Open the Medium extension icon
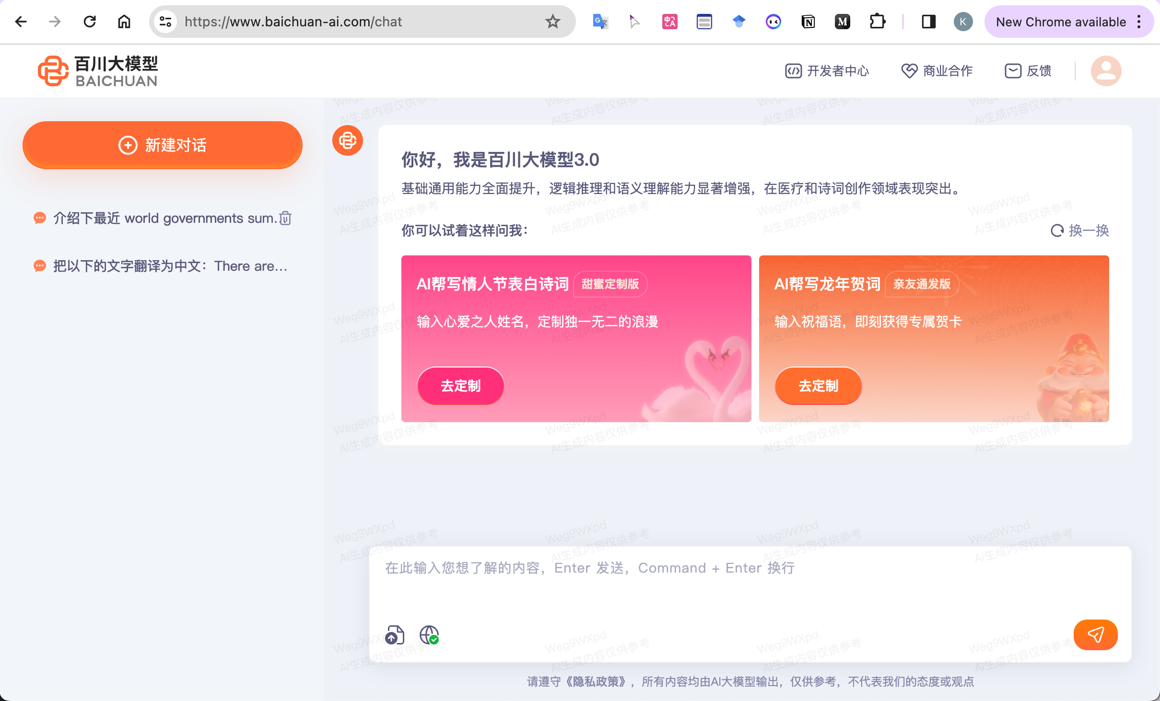This screenshot has width=1160, height=701. (x=842, y=22)
